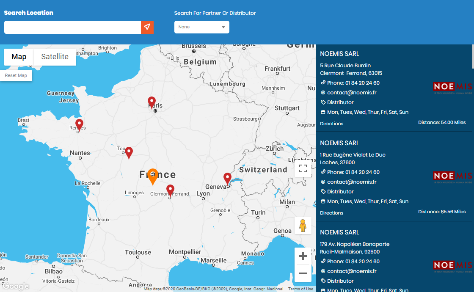The height and width of the screenshot is (292, 474).
Task: Open the map Terms of Use link
Action: [x=300, y=289]
